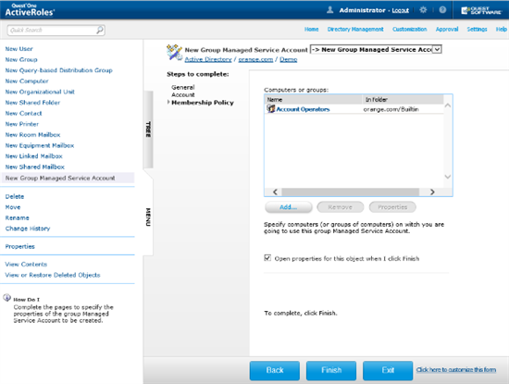The width and height of the screenshot is (509, 384).
Task: Click the ActiveRoles logo
Action: 30,10
